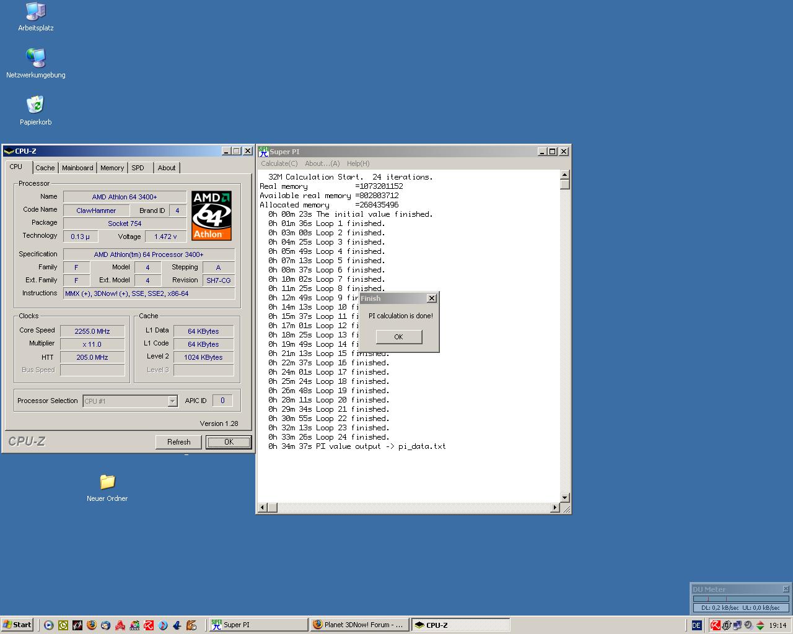Click the AntiVir umbrella tray icon
The image size is (793, 634).
click(716, 625)
